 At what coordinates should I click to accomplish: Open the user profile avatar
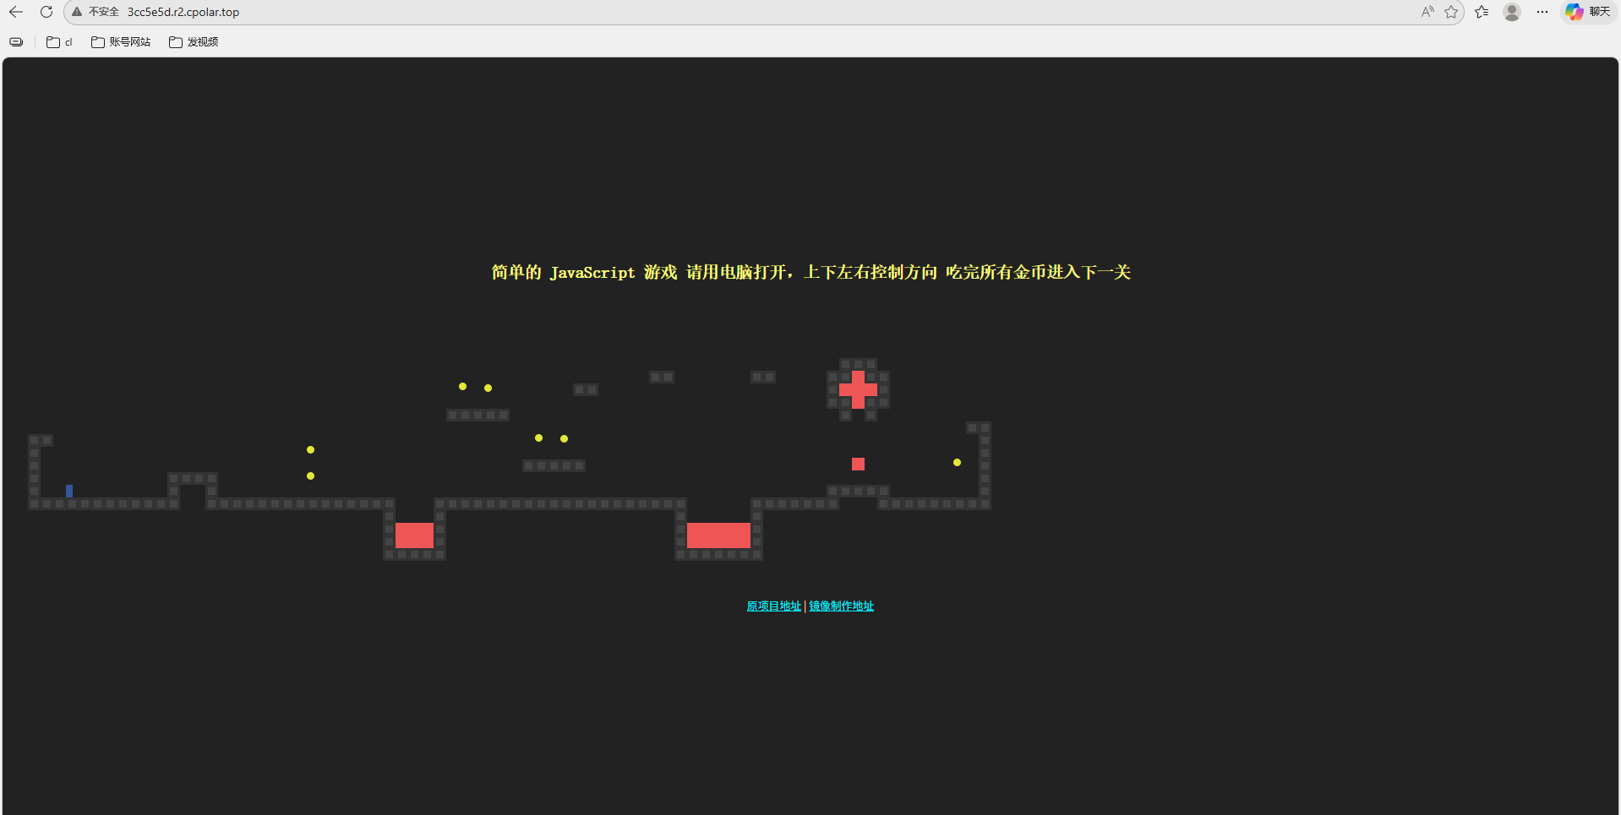coord(1512,12)
